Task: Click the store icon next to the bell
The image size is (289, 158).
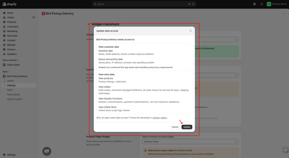Action: (x=255, y=4)
